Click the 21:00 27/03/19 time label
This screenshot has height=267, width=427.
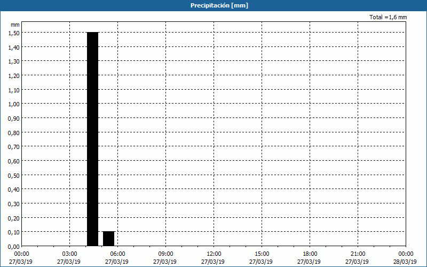[x=357, y=258]
